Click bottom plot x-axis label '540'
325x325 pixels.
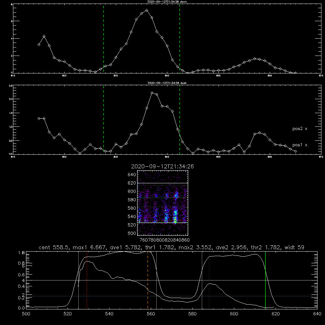[109, 314]
